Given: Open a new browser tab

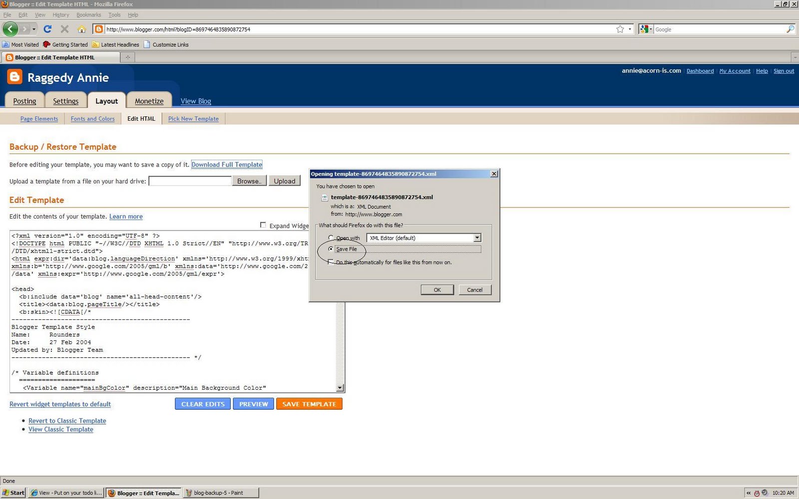Looking at the screenshot, I should click(128, 57).
